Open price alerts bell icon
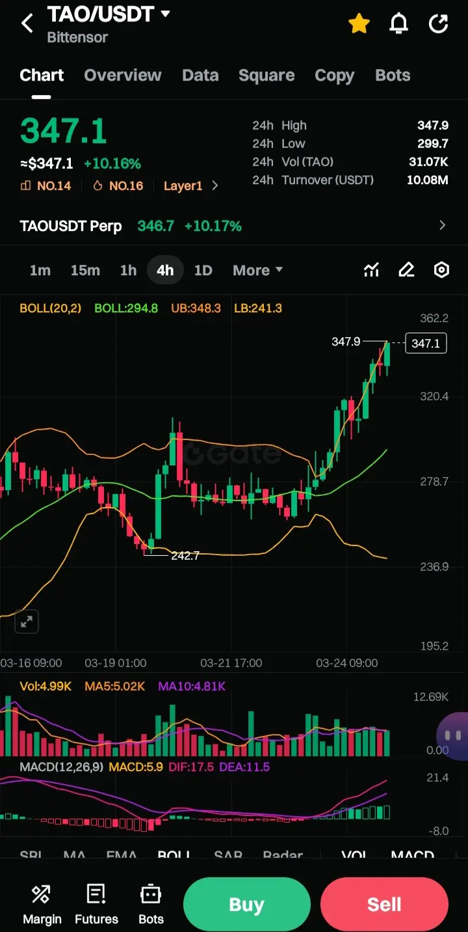Viewport: 468px width, 932px height. pyautogui.click(x=398, y=24)
